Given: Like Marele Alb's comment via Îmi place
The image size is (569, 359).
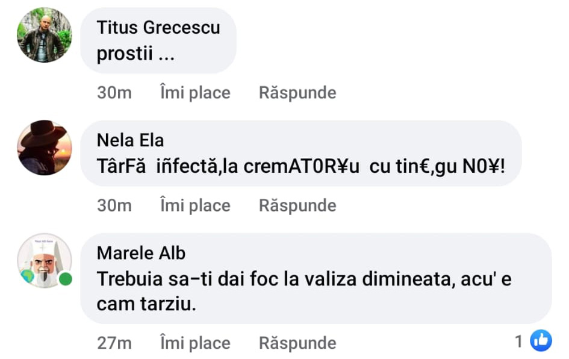Looking at the screenshot, I should 195,343.
